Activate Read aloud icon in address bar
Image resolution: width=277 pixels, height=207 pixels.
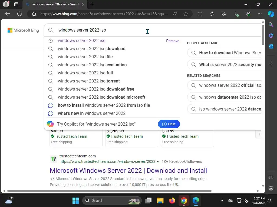coord(175,14)
